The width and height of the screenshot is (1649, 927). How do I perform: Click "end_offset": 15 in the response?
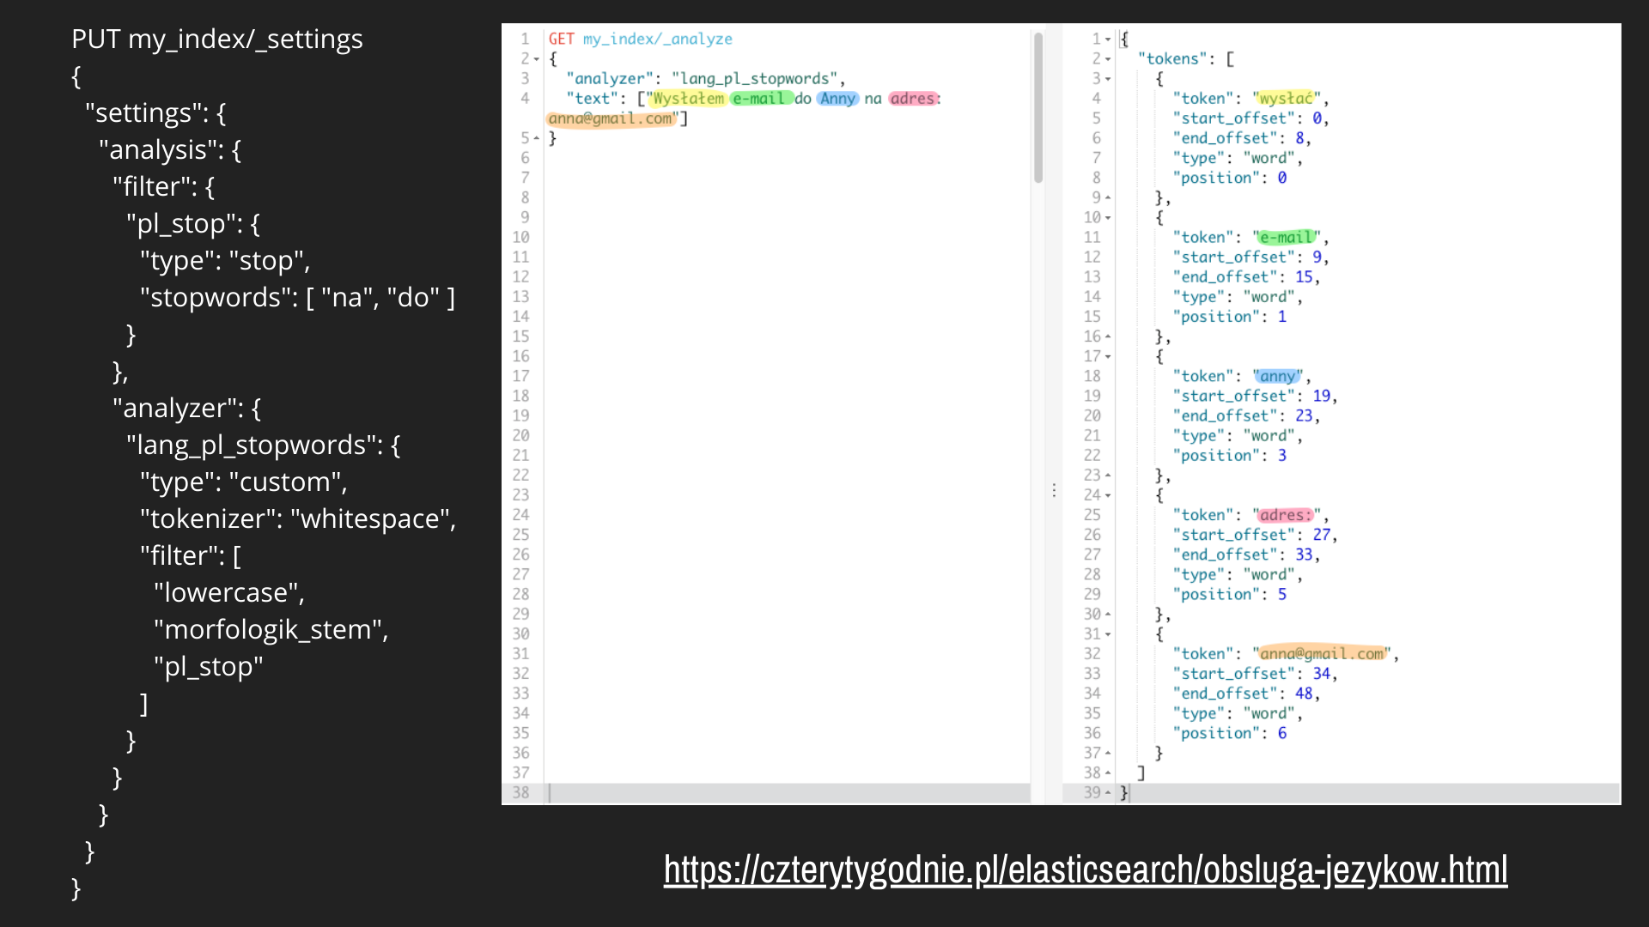[x=1245, y=276]
